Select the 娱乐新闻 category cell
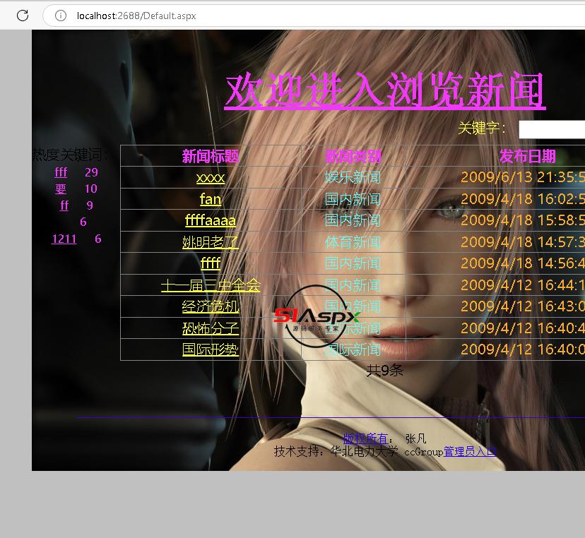The image size is (585, 538). (353, 177)
